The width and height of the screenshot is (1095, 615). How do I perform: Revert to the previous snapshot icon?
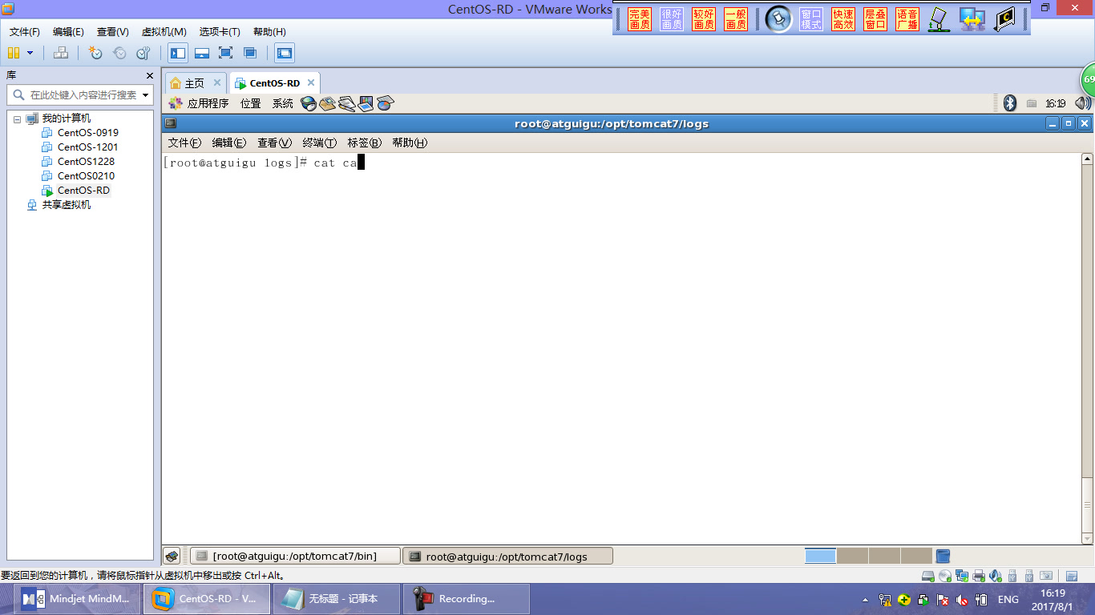click(x=119, y=53)
